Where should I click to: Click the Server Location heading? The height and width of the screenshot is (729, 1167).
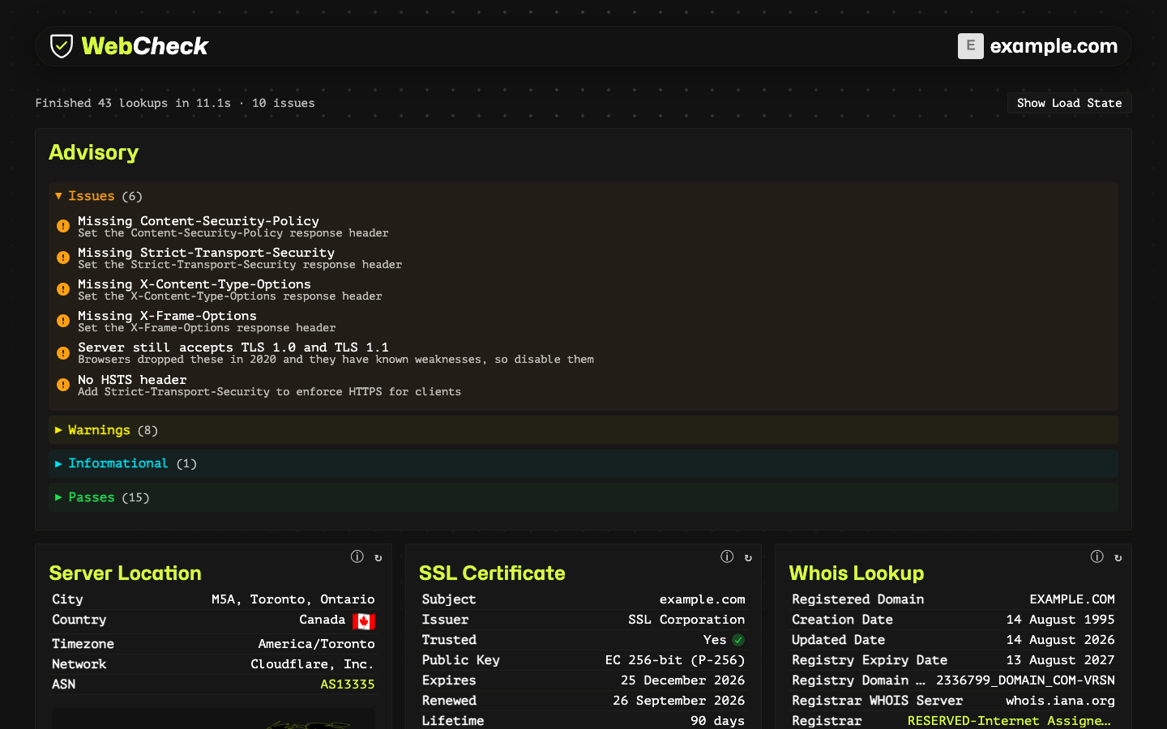[125, 573]
